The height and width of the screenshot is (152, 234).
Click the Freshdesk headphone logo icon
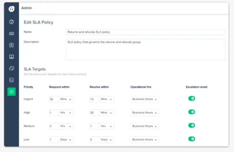tap(11, 9)
